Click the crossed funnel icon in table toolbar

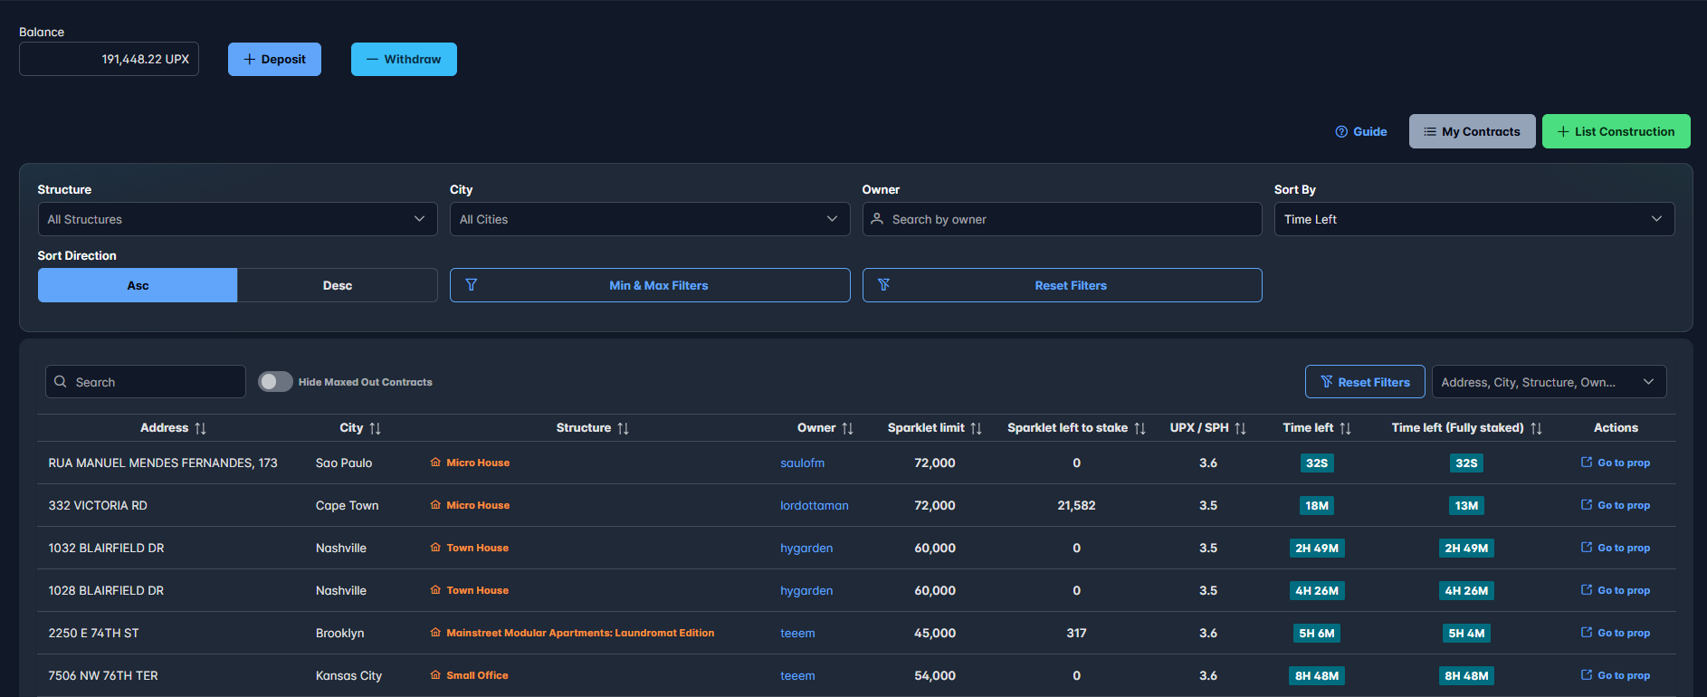pos(1326,382)
